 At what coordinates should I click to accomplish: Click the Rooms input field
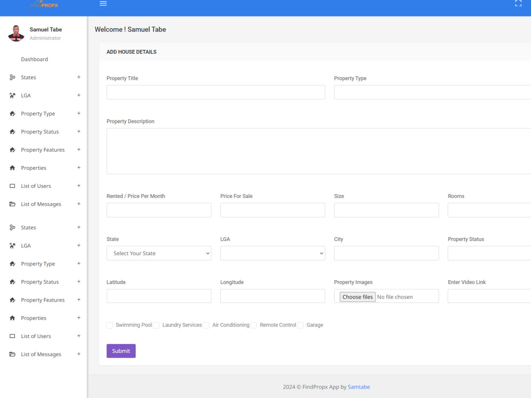coord(490,210)
